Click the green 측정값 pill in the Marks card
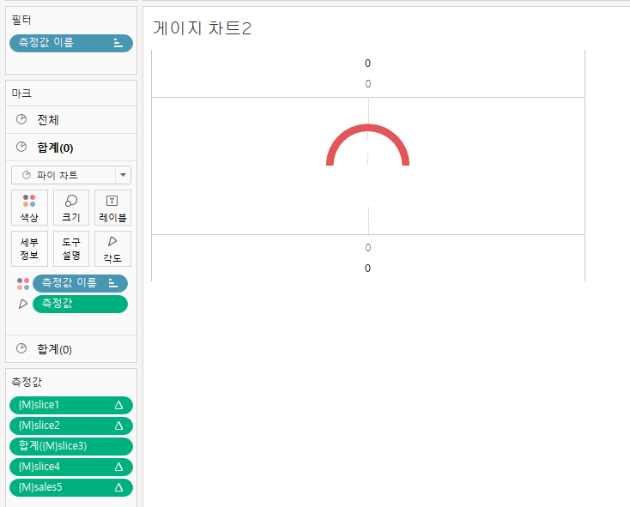The width and height of the screenshot is (630, 507). pos(80,304)
